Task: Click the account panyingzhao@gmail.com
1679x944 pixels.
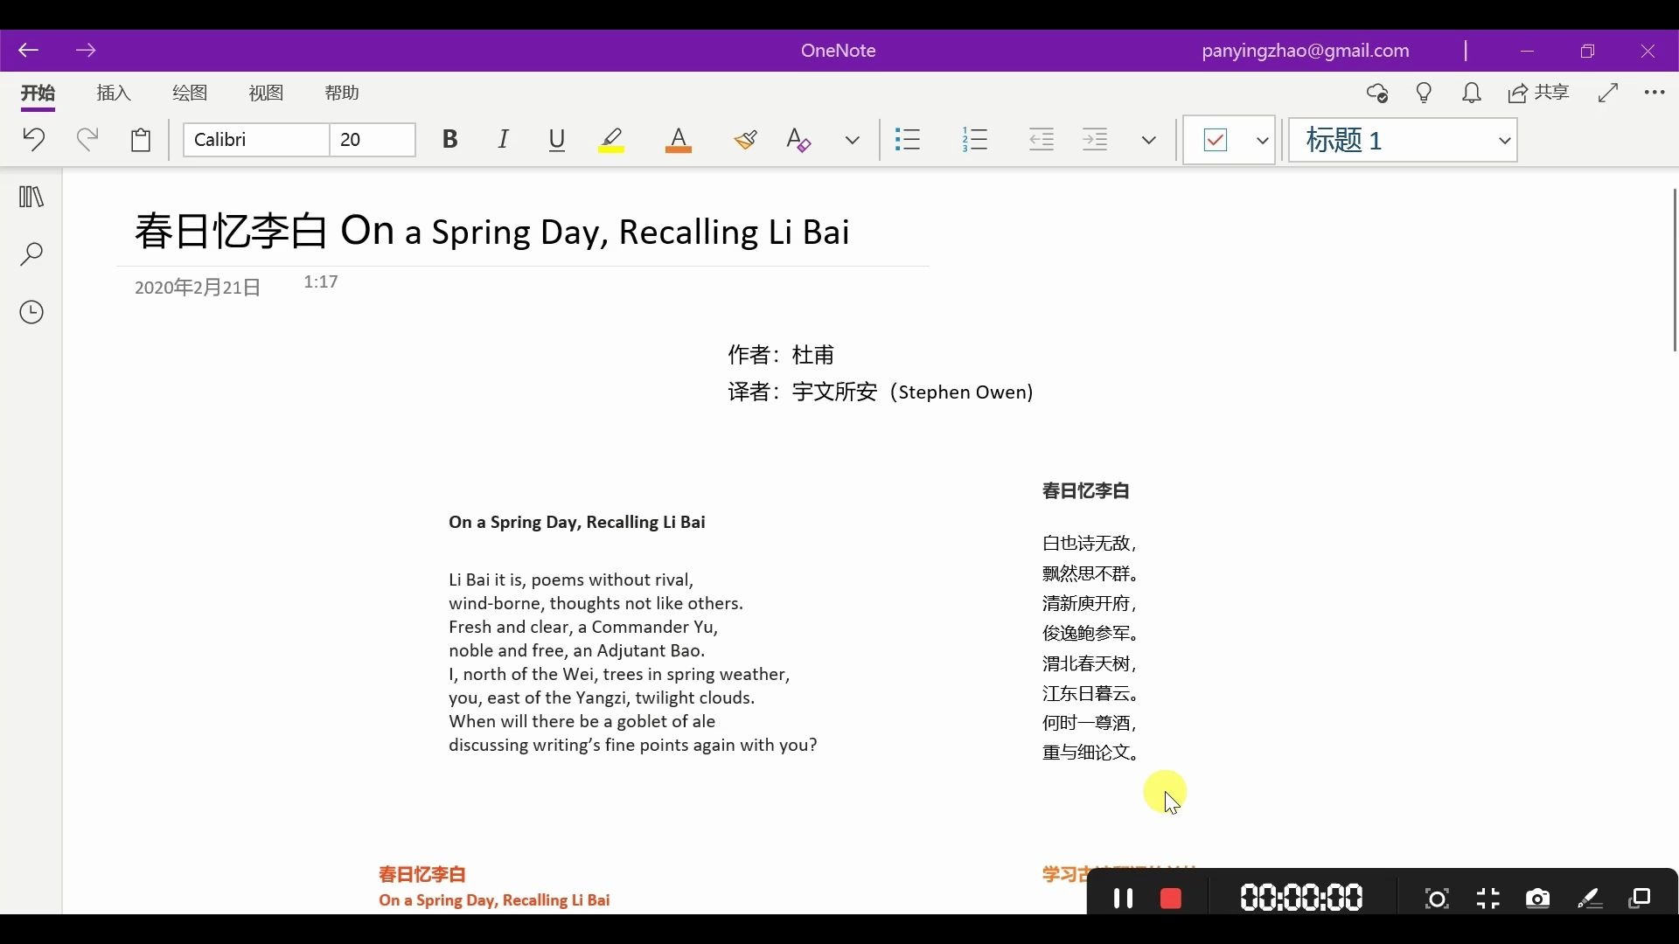Action: (1305, 51)
